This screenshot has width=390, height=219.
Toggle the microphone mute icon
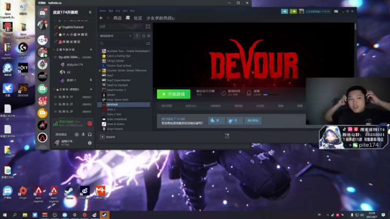point(83,134)
